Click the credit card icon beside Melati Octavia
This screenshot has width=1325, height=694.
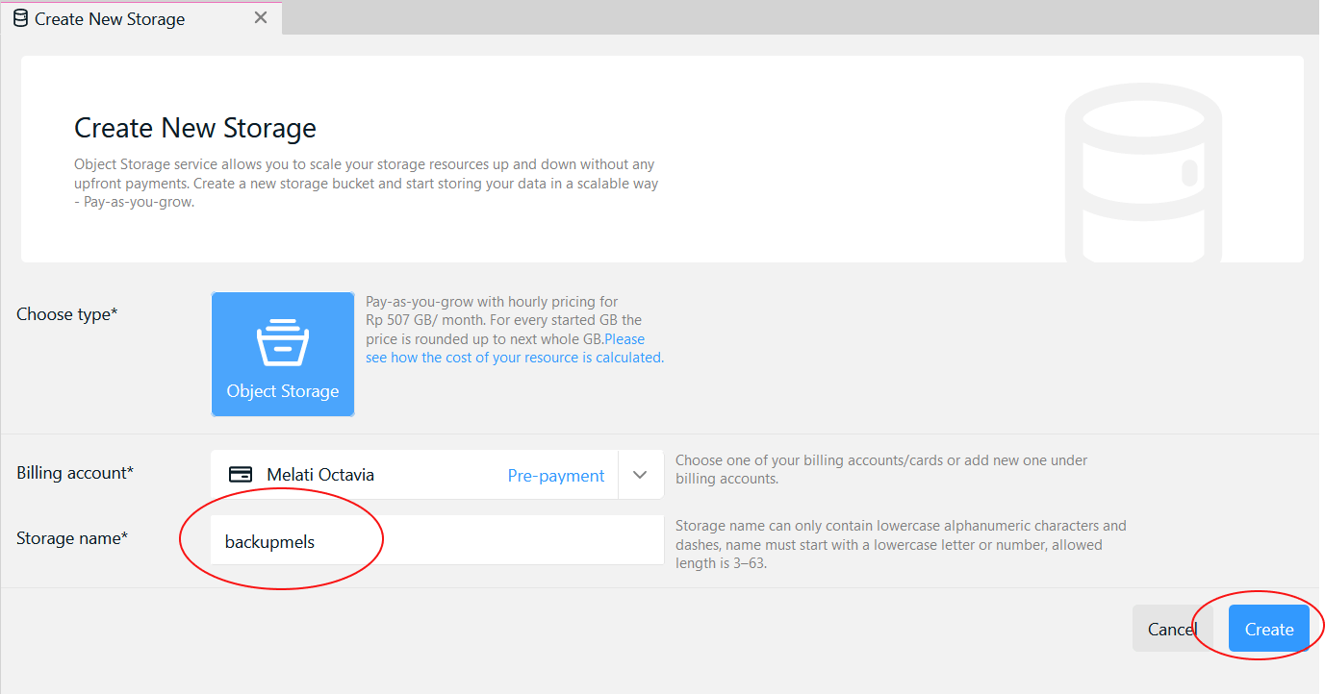pos(241,475)
